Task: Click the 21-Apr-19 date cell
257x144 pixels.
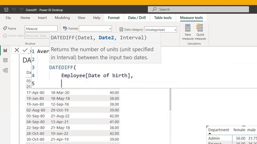Action: tap(60, 140)
